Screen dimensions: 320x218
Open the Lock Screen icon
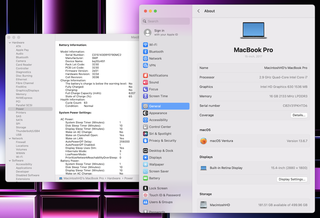(145, 188)
